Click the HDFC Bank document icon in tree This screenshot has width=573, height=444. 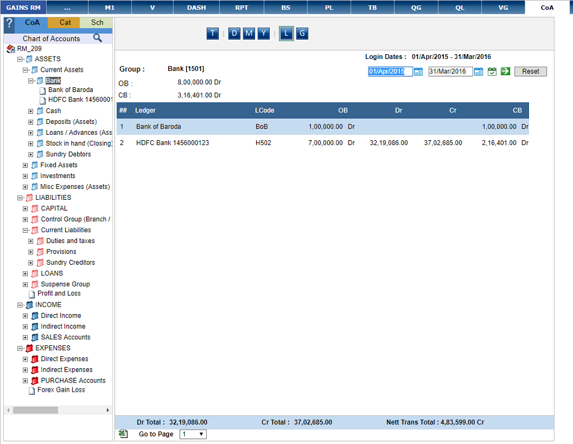point(42,100)
